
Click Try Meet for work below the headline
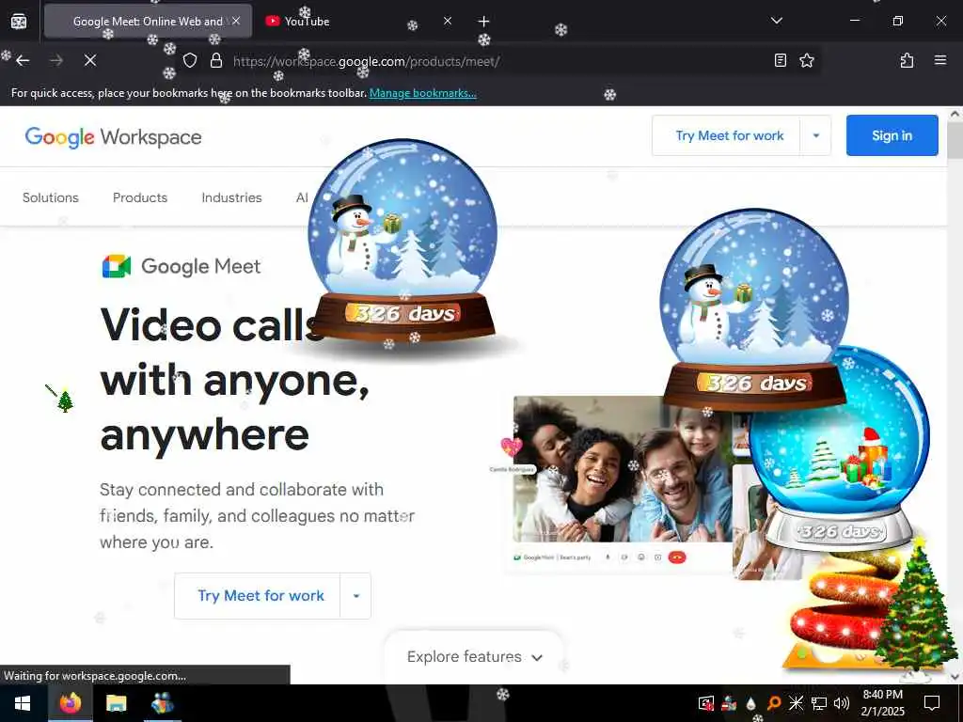click(260, 595)
